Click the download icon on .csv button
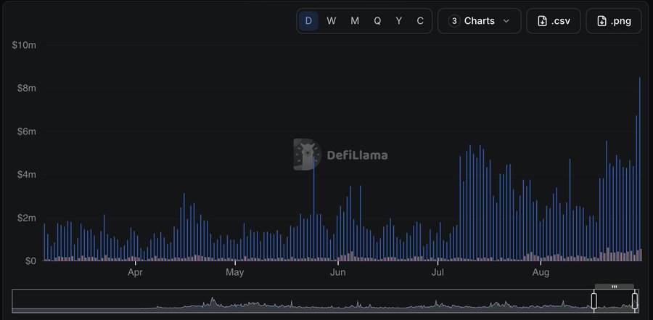653x320 pixels. tap(542, 21)
